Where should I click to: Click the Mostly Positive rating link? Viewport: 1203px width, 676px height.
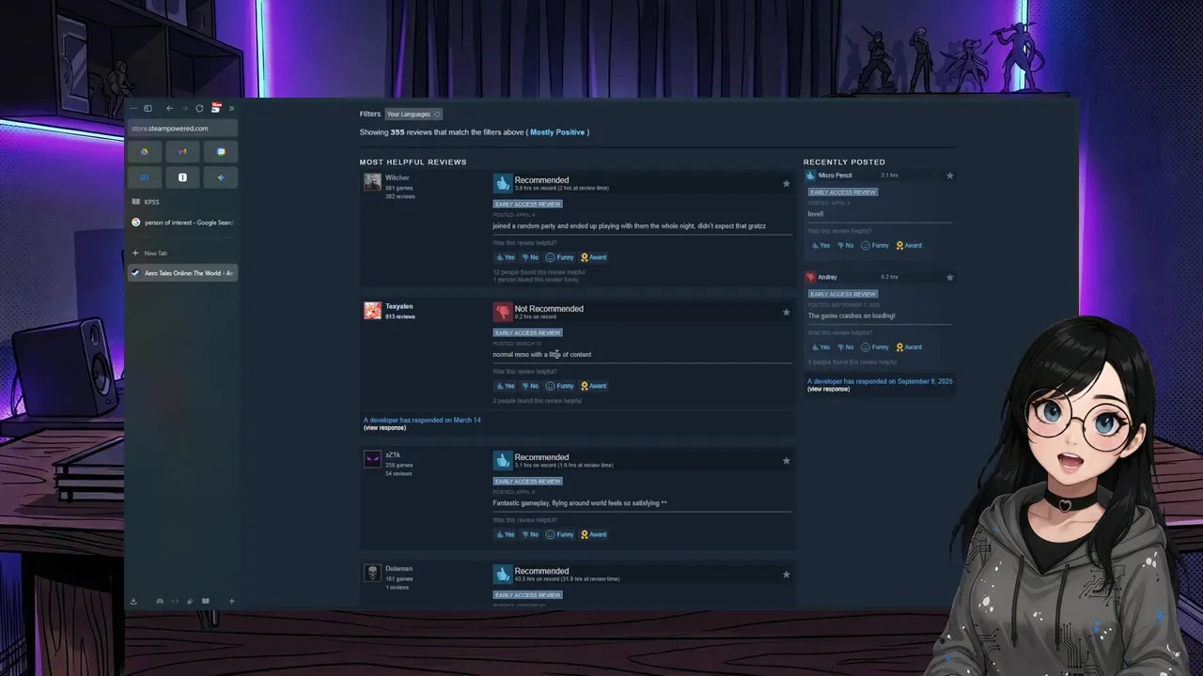[557, 132]
